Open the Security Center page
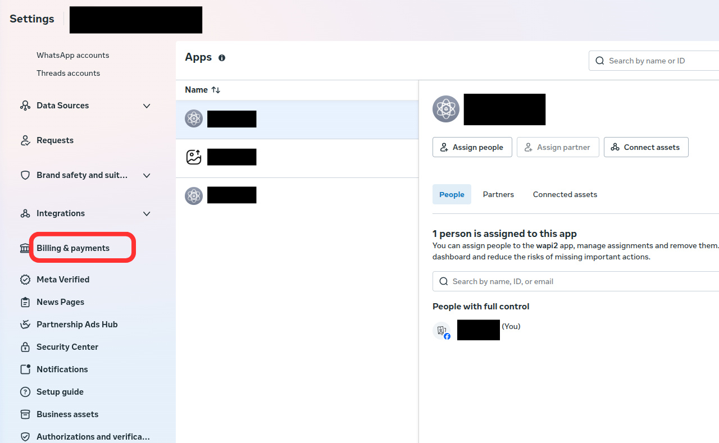 pos(67,347)
